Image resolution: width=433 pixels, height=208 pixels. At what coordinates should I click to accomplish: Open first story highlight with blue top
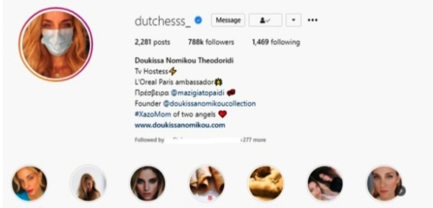(x=30, y=184)
